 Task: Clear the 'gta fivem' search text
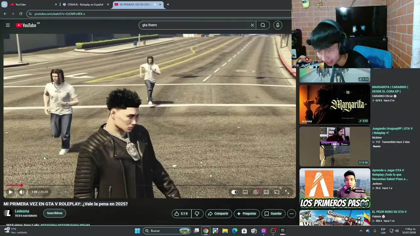pos(252,25)
